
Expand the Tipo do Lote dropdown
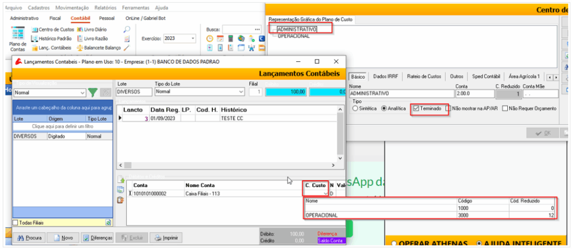tap(241, 91)
